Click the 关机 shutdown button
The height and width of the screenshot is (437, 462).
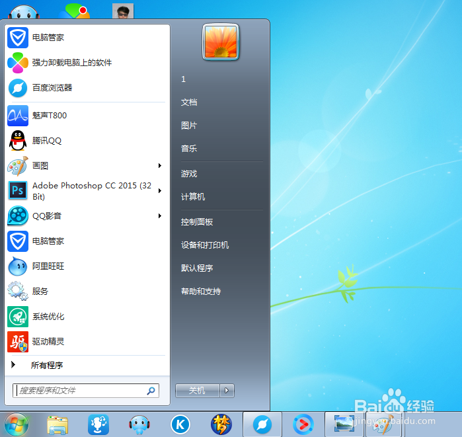[198, 391]
